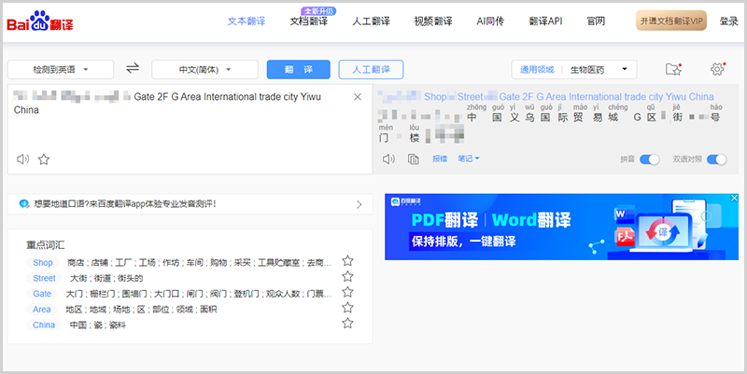The image size is (747, 374).
Task: Click the outlined 人工翻译 button
Action: pos(371,69)
